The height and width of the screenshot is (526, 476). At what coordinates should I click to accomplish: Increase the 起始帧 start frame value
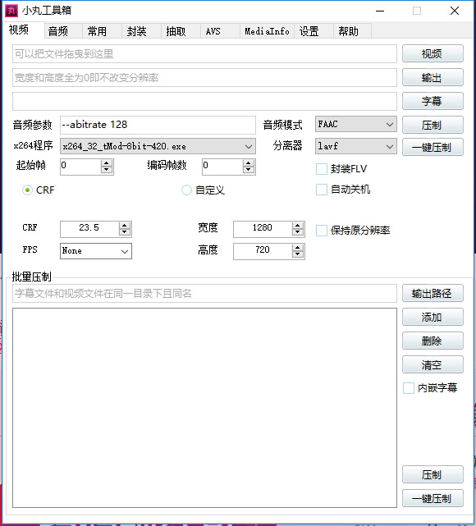tap(107, 163)
